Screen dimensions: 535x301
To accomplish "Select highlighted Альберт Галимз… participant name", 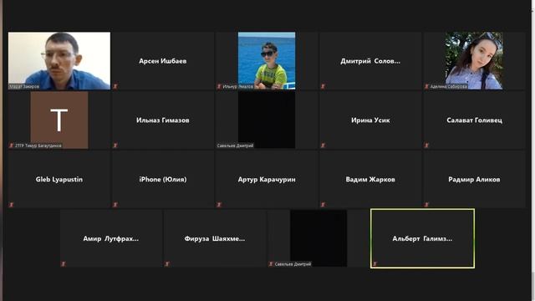I will click(422, 238).
